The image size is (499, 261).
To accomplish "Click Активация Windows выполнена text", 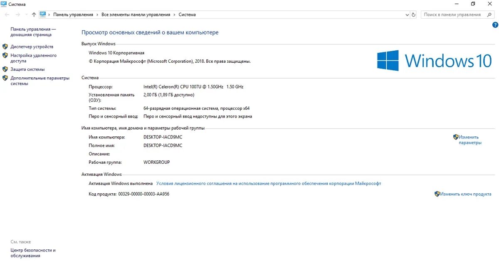I will (121, 183).
